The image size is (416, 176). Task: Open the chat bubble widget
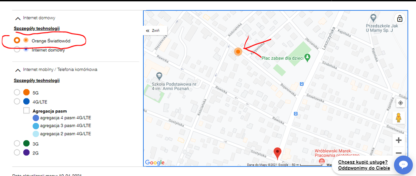403,165
